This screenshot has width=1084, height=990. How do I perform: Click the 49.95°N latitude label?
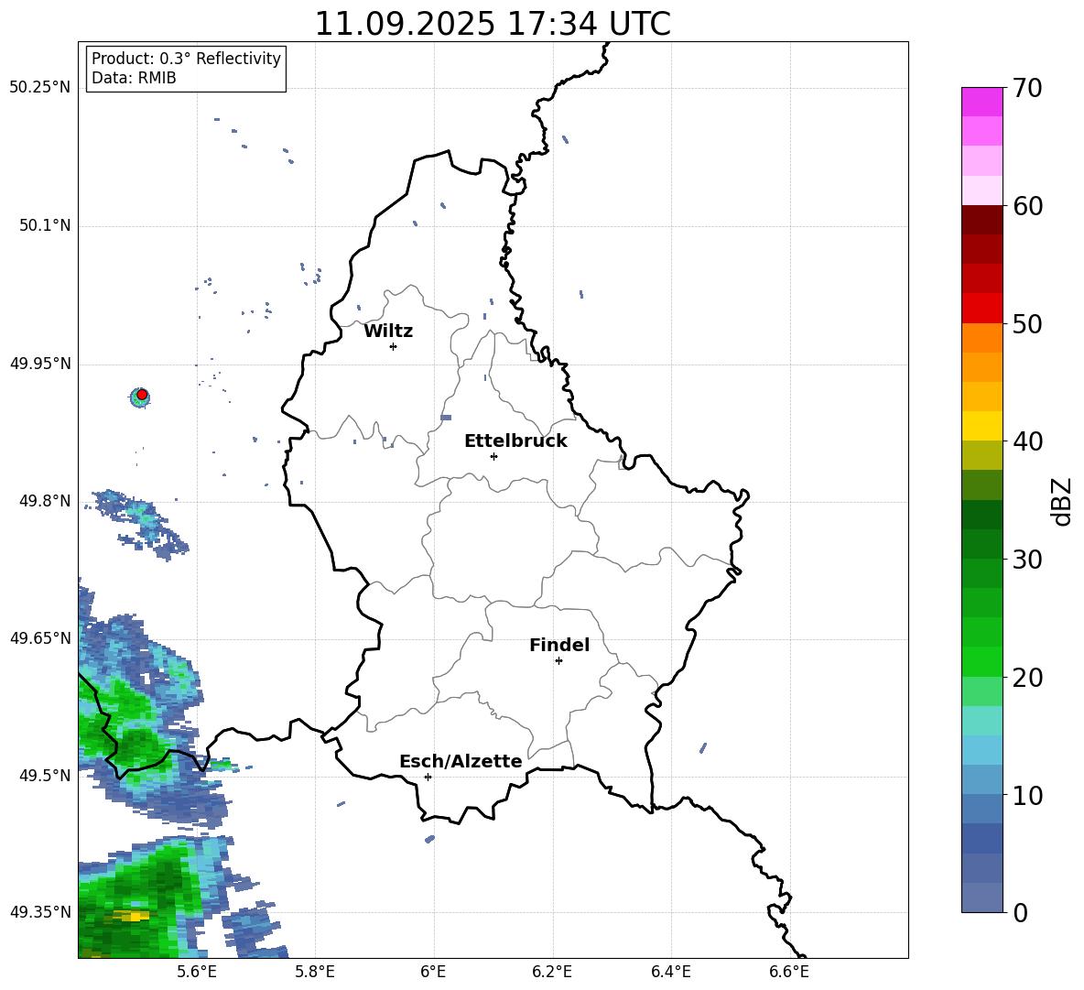[40, 363]
